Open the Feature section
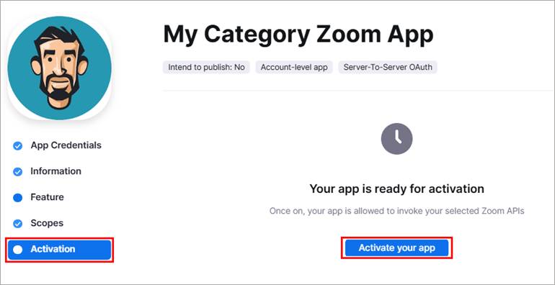The image size is (555, 285). [47, 197]
